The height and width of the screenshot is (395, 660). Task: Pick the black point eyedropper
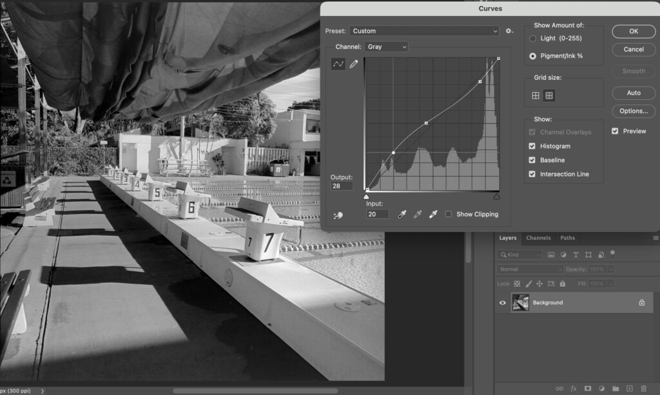point(402,214)
